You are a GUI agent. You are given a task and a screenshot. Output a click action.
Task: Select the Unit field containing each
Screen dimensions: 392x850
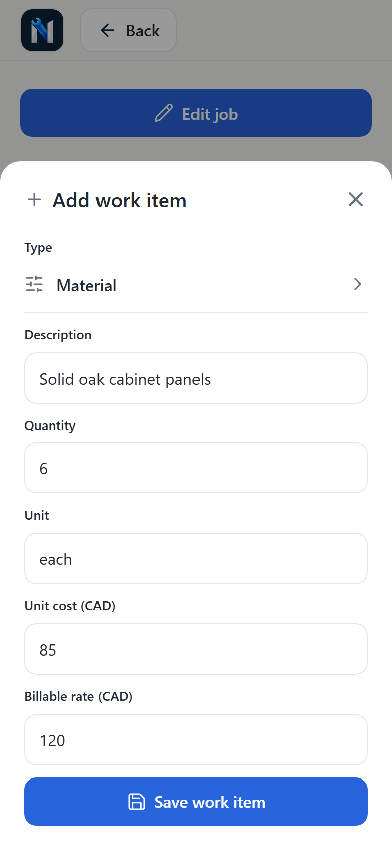click(196, 558)
